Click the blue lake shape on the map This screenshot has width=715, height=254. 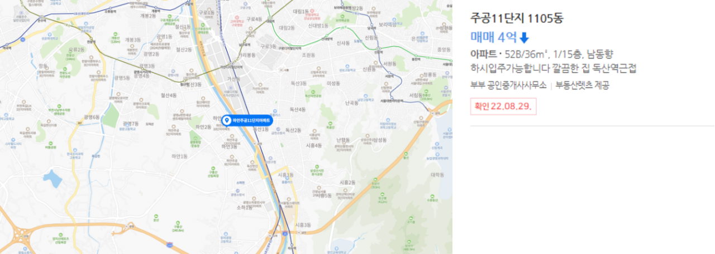(52, 179)
